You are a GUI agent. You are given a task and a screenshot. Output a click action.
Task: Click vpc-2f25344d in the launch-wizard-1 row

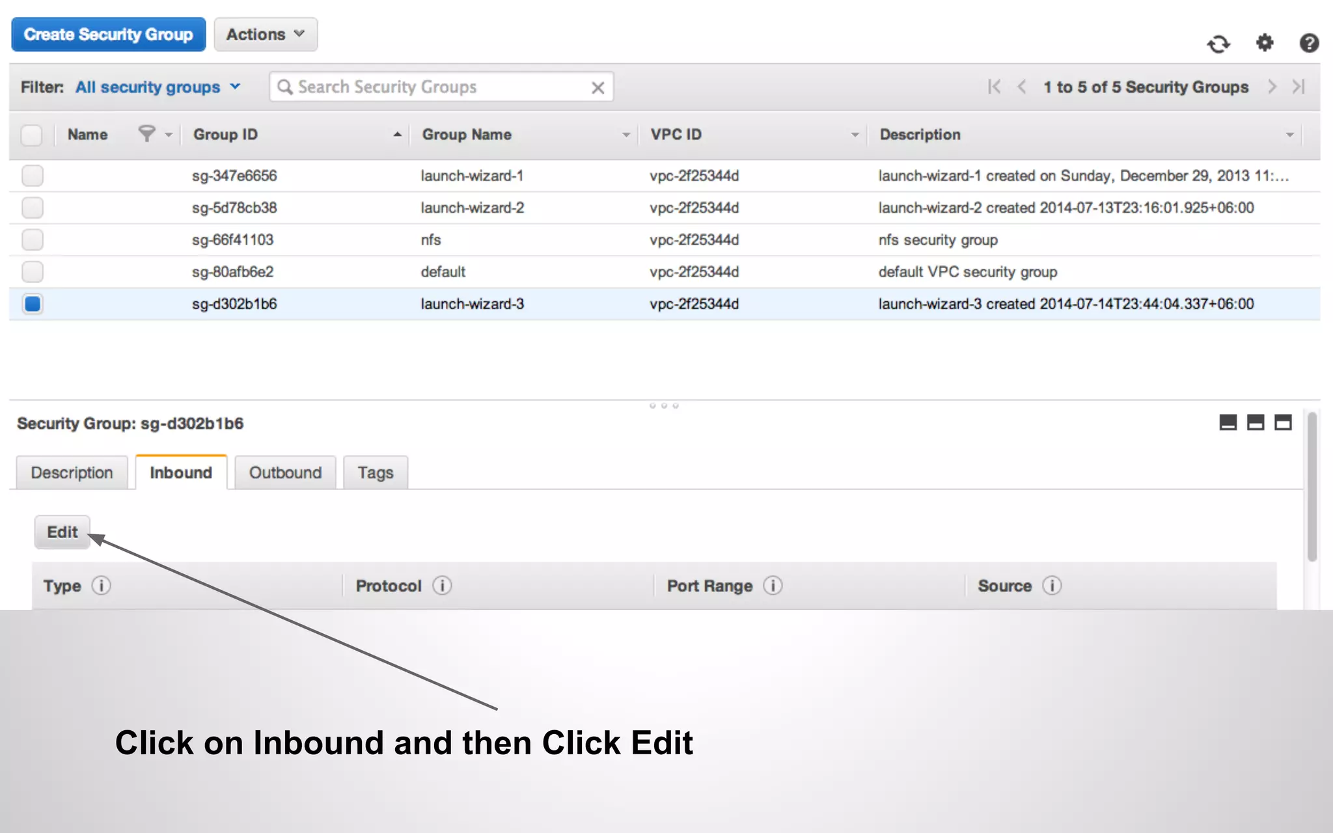pos(694,176)
